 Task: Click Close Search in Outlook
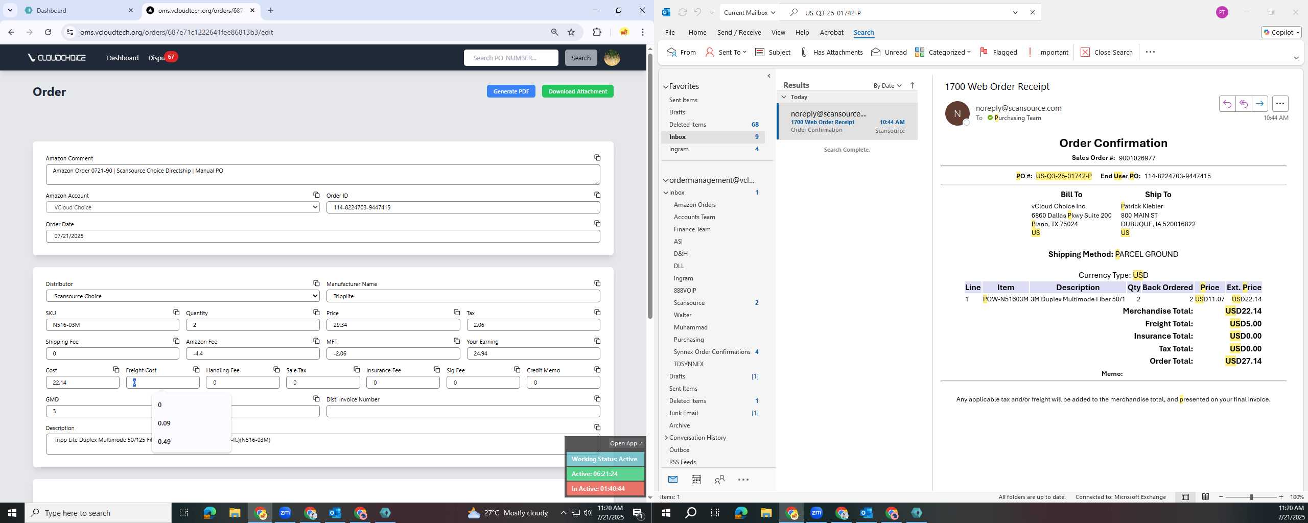tap(1107, 52)
